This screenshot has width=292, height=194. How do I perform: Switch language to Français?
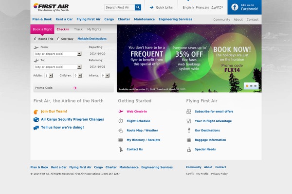[202, 7]
